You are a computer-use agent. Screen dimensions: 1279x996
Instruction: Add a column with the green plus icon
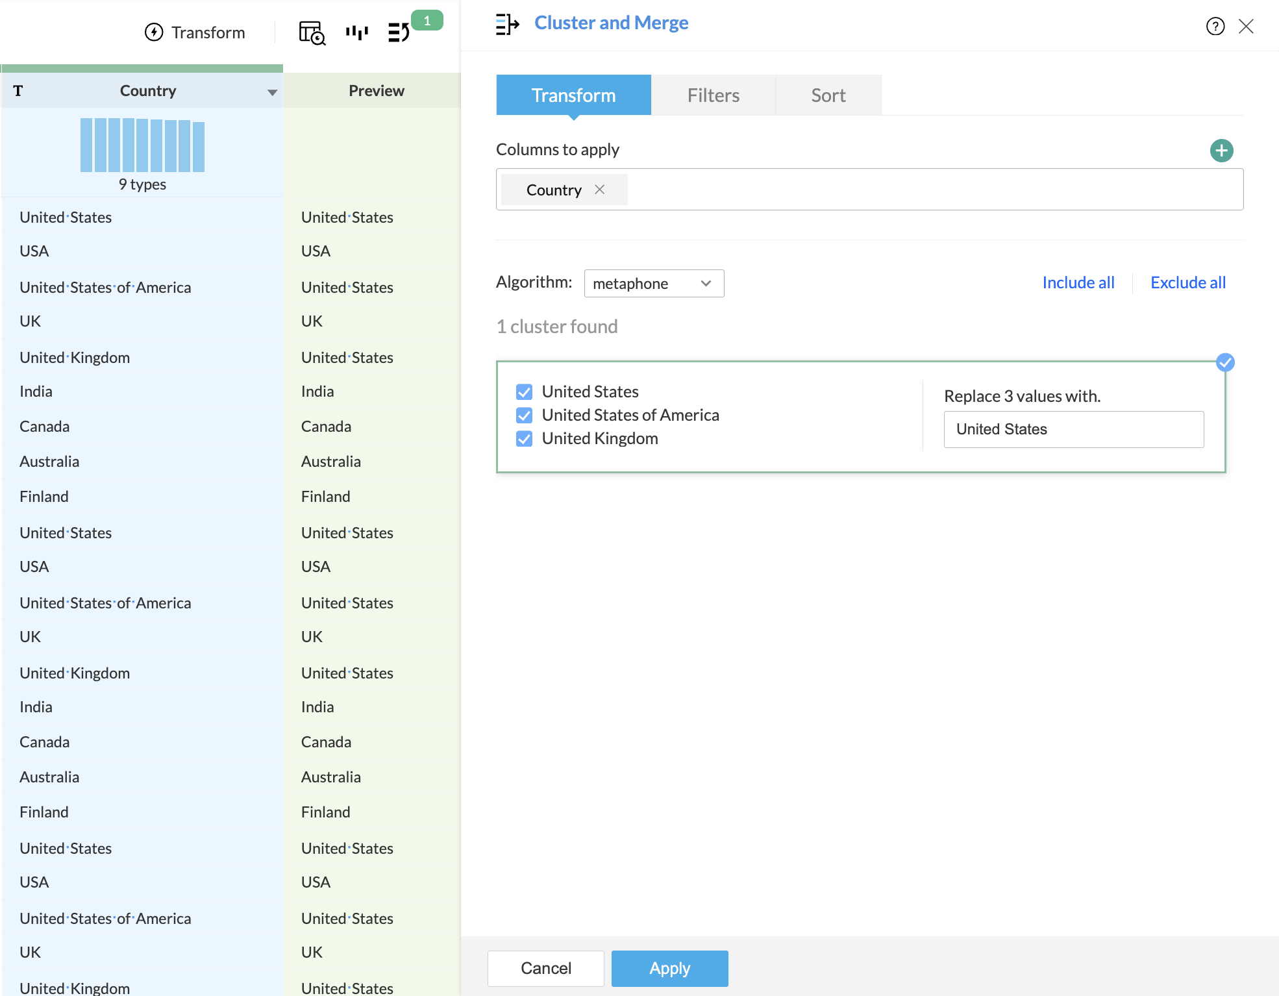click(x=1221, y=151)
